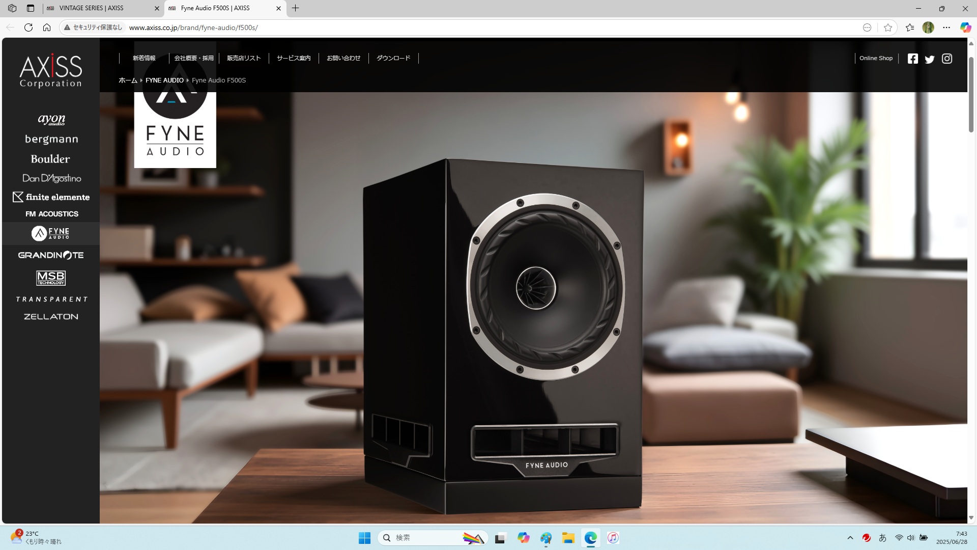
Task: Open the お問い合わせ menu item
Action: coord(343,58)
